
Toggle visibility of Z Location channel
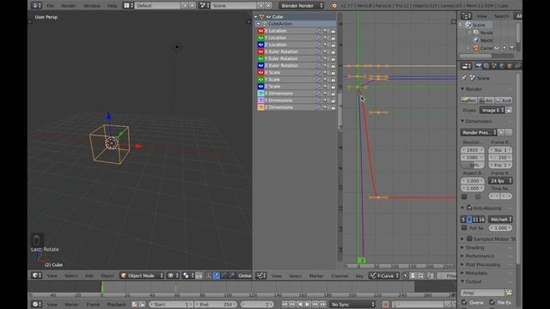(x=260, y=45)
